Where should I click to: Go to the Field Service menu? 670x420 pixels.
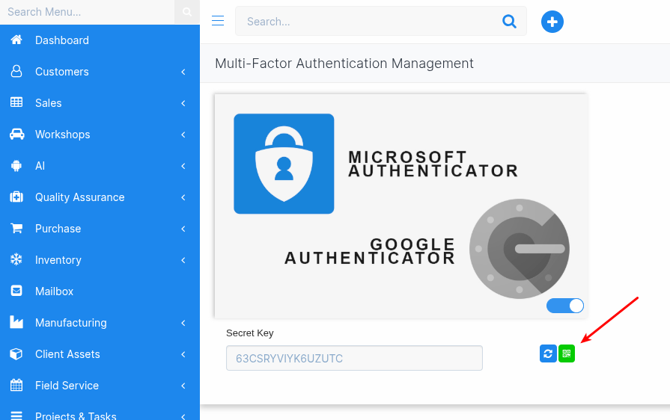tap(67, 386)
